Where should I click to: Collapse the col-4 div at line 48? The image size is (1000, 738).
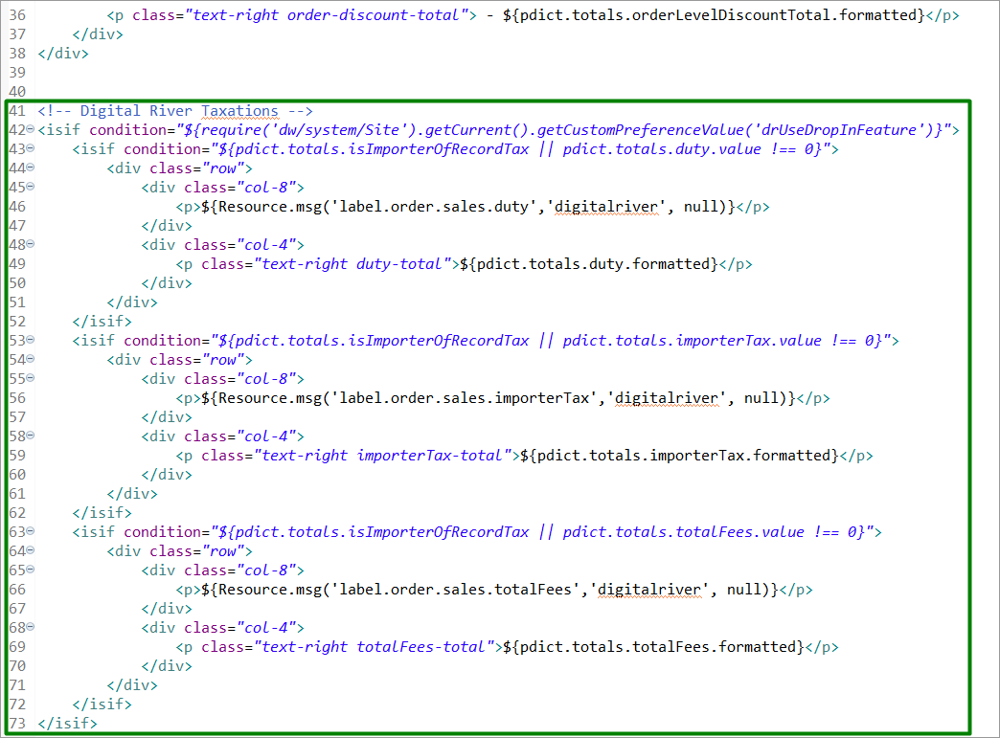click(x=31, y=245)
